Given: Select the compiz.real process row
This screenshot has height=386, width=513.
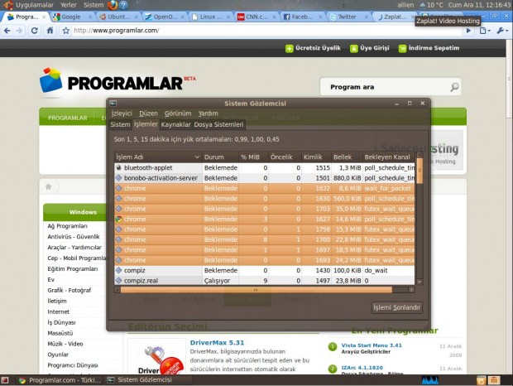Looking at the screenshot, I should (264, 281).
